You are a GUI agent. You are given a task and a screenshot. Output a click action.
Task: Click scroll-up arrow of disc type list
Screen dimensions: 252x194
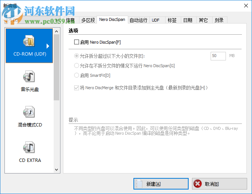point(56,31)
